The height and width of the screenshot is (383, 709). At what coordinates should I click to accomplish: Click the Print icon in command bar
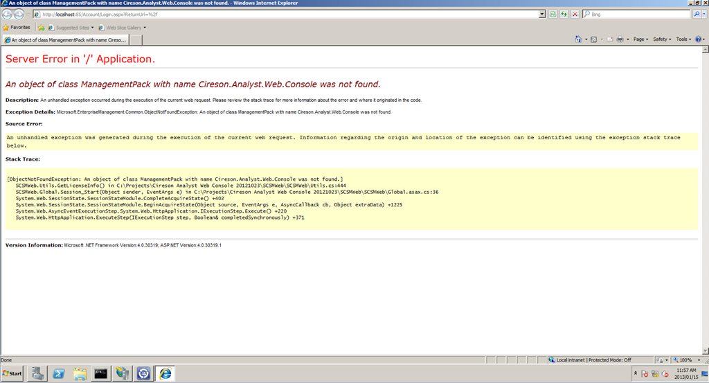620,39
